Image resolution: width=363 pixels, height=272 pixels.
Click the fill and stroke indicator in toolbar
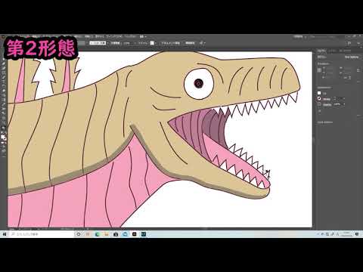4,138
